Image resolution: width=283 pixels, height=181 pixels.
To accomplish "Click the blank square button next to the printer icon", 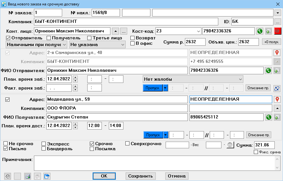I will point(17,176).
